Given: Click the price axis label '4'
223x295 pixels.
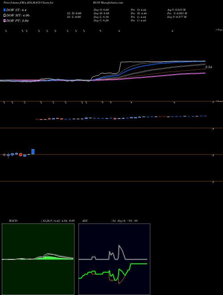Looking at the screenshot, I should tap(213, 129).
